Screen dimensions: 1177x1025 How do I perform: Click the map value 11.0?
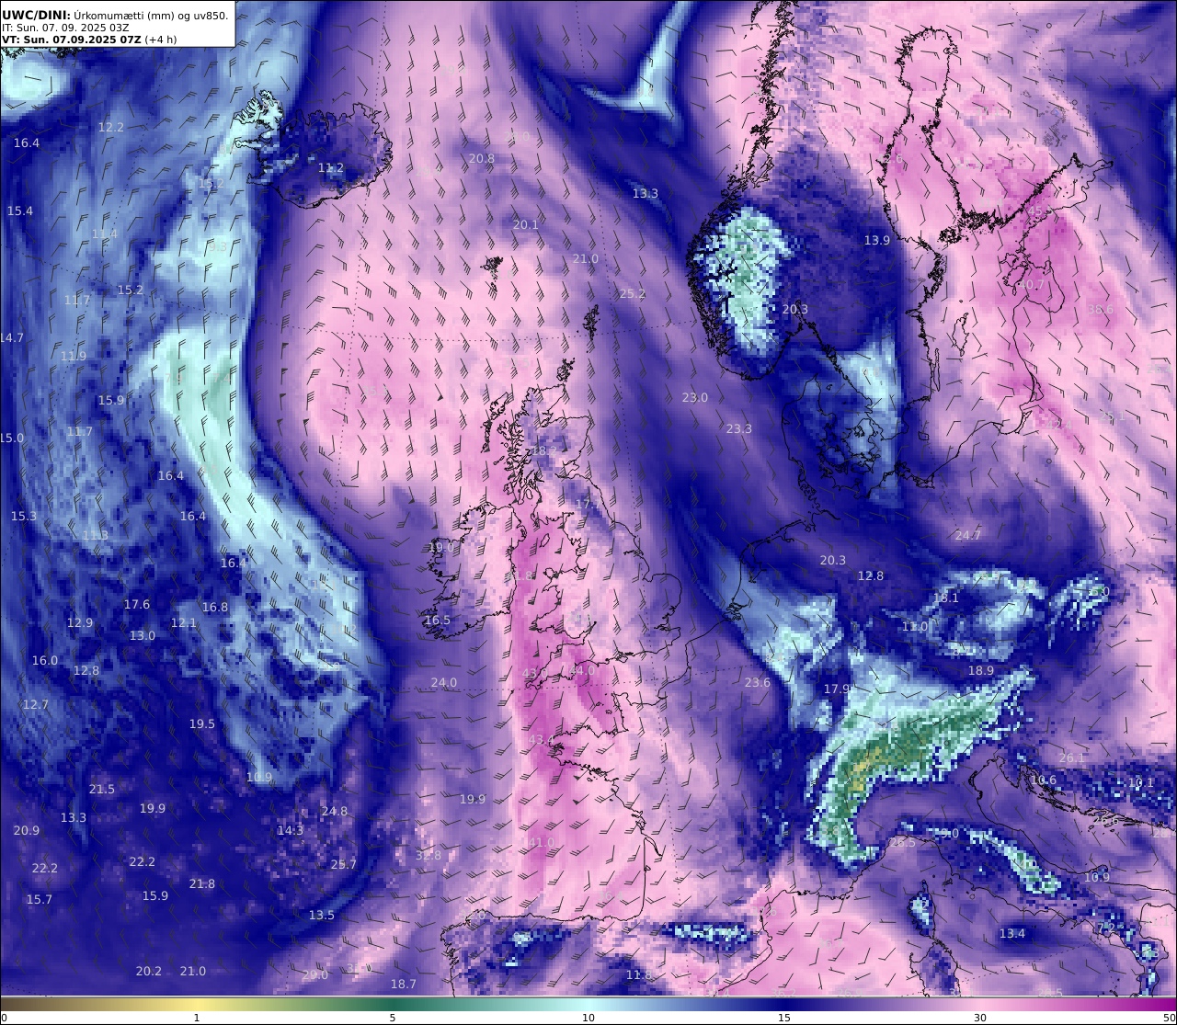(x=915, y=627)
